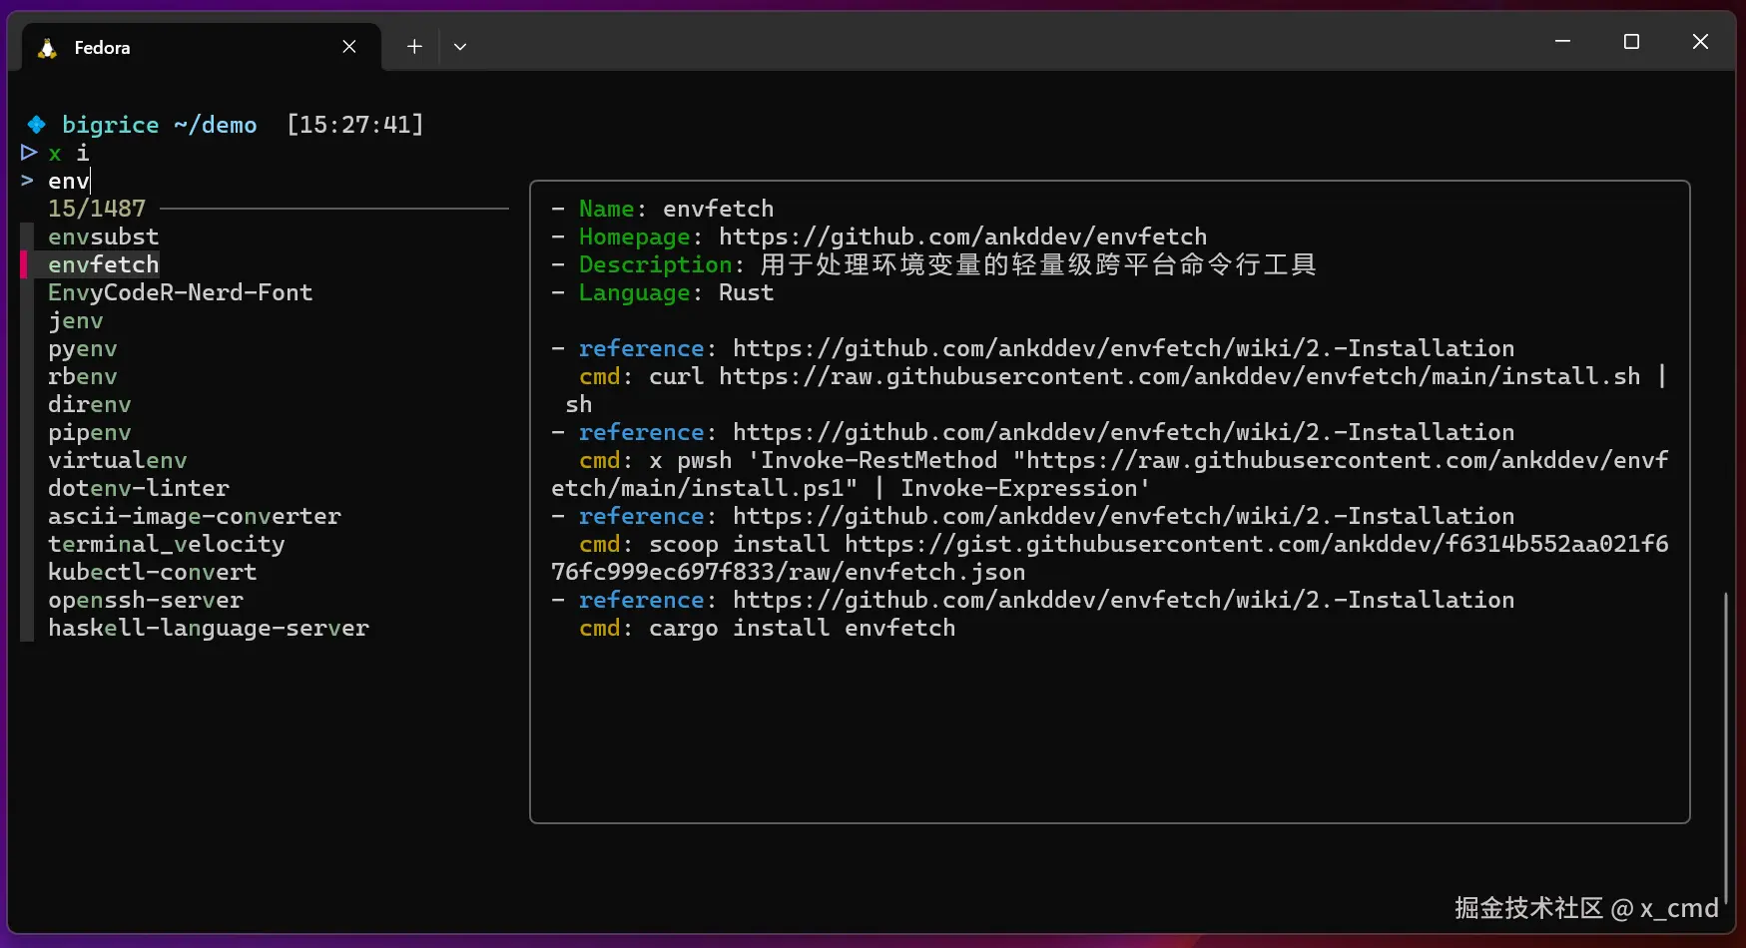Select terminal_velocity in the results list

tap(167, 544)
